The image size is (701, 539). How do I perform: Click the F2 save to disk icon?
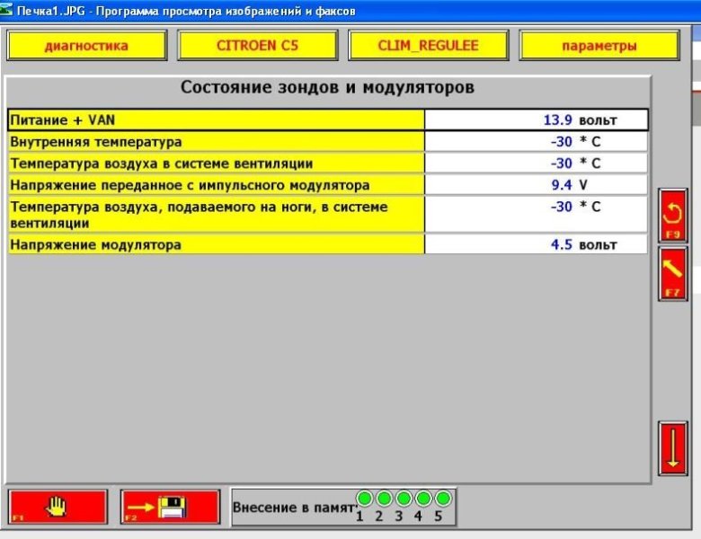(x=170, y=507)
